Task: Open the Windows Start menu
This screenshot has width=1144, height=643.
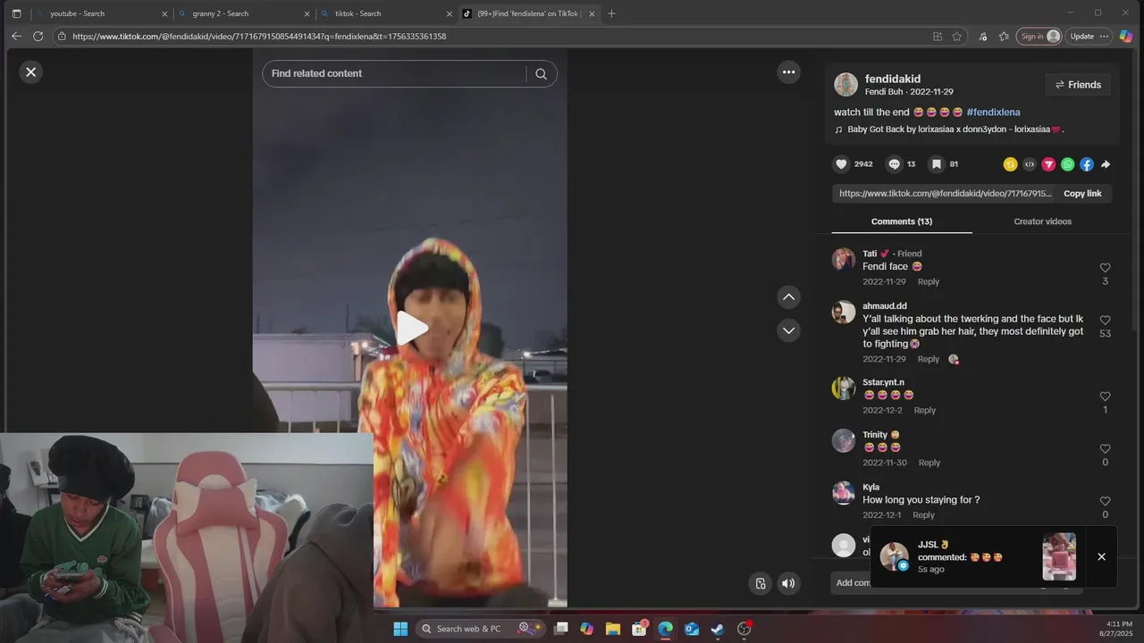Action: [400, 629]
